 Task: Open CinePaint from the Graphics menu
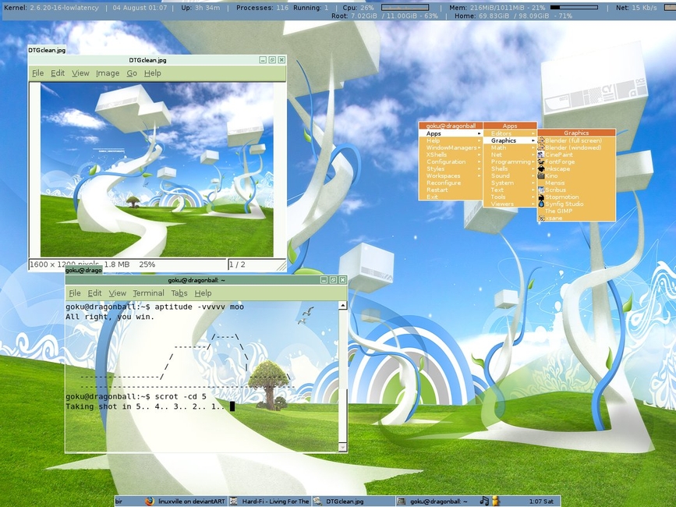click(x=576, y=154)
